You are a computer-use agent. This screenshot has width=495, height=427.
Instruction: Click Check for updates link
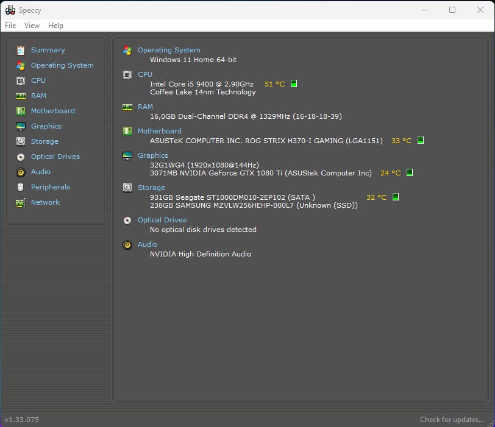point(452,420)
